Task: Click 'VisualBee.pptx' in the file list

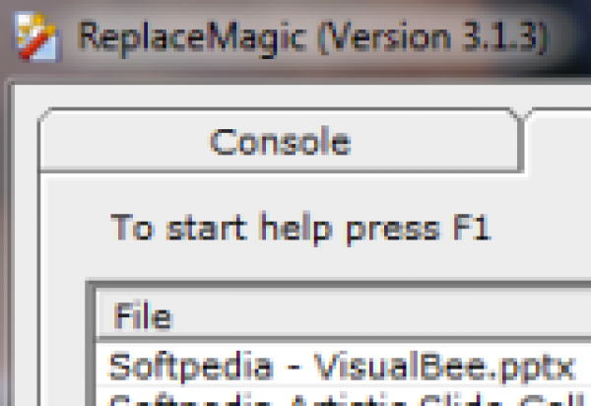Action: pyautogui.click(x=443, y=367)
